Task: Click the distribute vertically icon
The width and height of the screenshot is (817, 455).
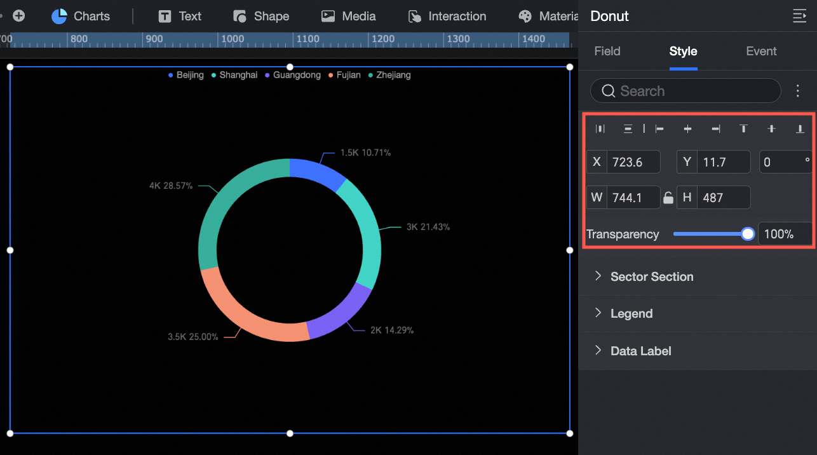Action: tap(628, 129)
